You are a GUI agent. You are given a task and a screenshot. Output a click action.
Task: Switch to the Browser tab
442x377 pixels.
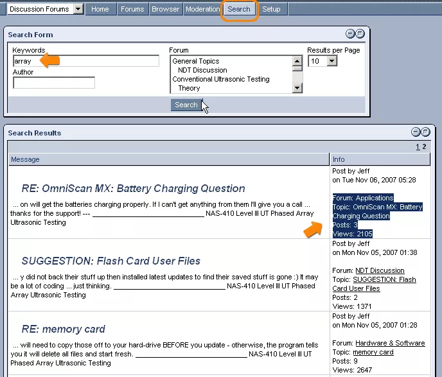(166, 9)
